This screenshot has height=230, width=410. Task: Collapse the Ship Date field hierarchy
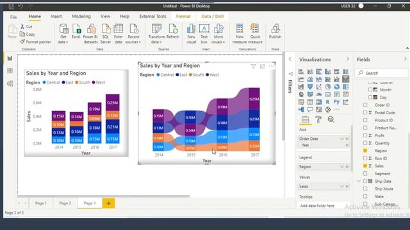point(359,181)
